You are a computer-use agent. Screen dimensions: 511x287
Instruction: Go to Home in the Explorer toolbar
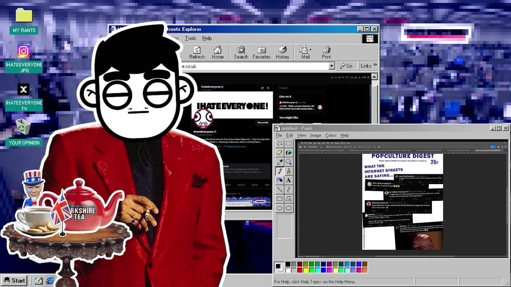218,52
